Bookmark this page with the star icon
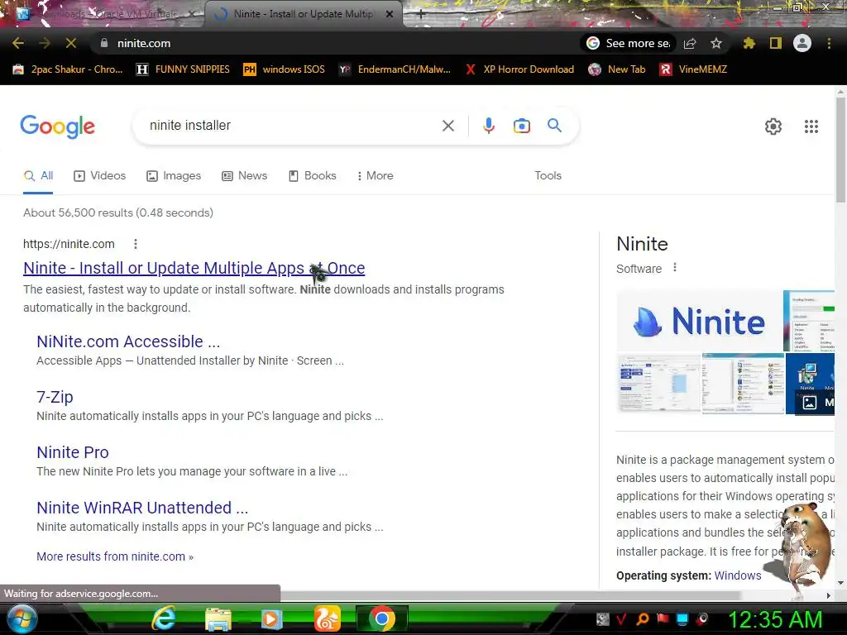 pos(716,43)
